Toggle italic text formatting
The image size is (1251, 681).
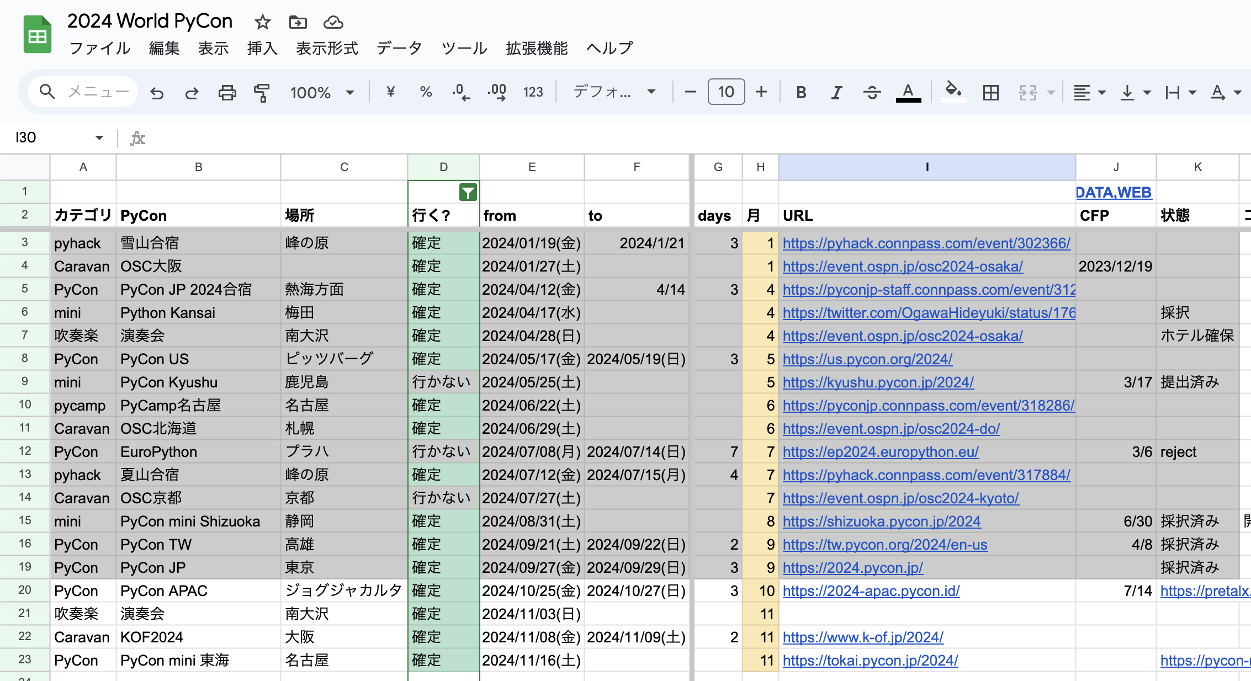coord(836,93)
